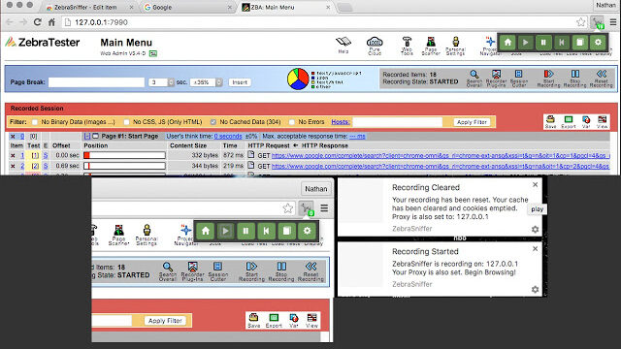
Task: Go back with the browser back arrow
Action: 10,22
